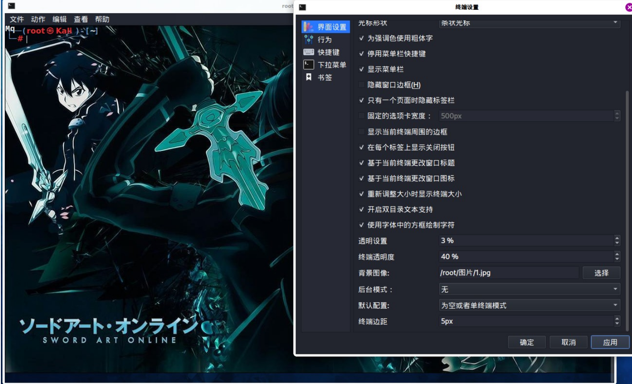Increase the 终端边距 value with up arrow
The width and height of the screenshot is (632, 384).
pos(617,319)
